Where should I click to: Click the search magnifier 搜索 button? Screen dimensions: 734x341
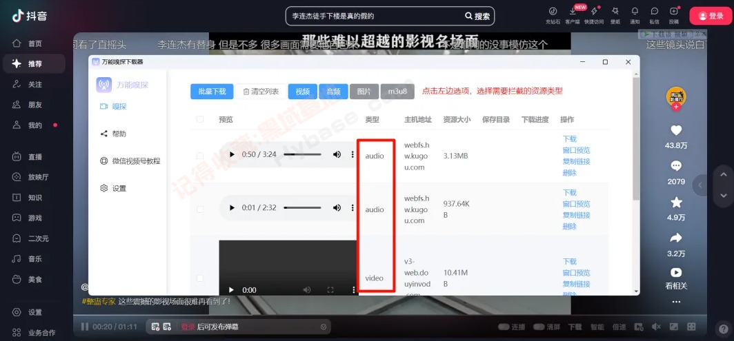tap(477, 16)
